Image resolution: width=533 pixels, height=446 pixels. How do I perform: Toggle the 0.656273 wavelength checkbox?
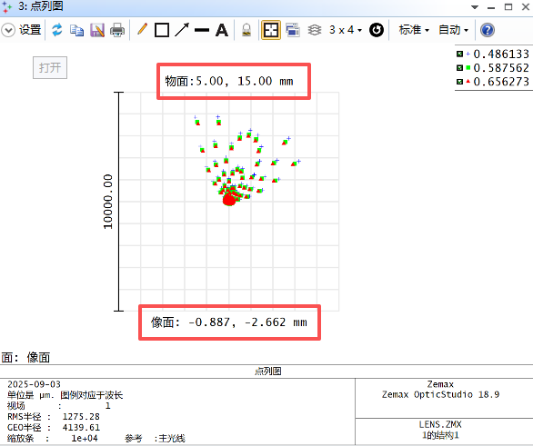coord(459,82)
